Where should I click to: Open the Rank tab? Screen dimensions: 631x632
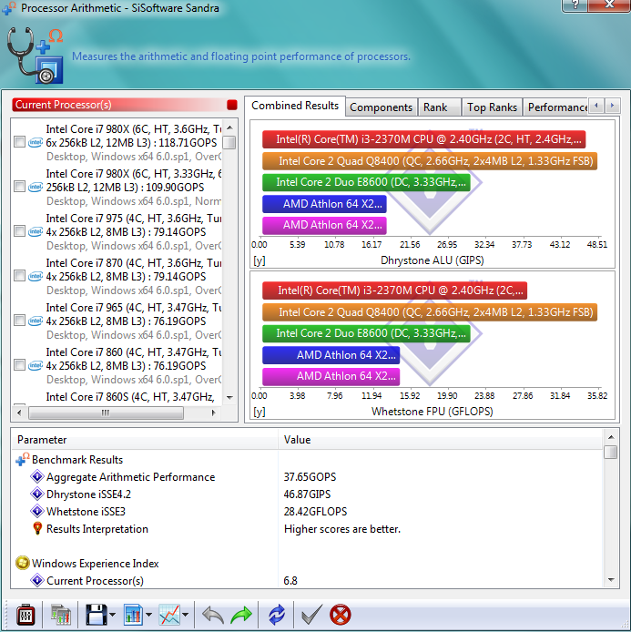[x=439, y=107]
